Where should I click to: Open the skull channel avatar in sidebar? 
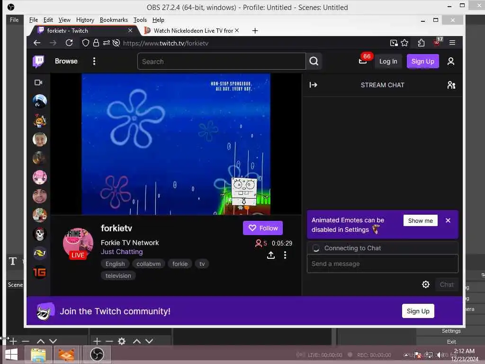tap(40, 234)
